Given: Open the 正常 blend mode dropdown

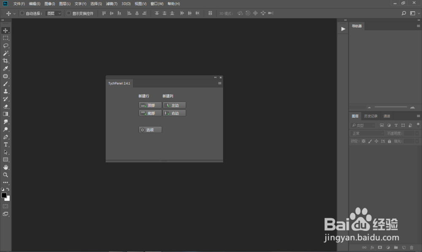Looking at the screenshot, I should [x=368, y=133].
